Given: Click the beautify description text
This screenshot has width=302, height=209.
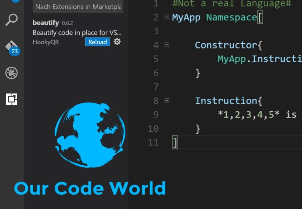Looking at the screenshot, I should pyautogui.click(x=77, y=33).
